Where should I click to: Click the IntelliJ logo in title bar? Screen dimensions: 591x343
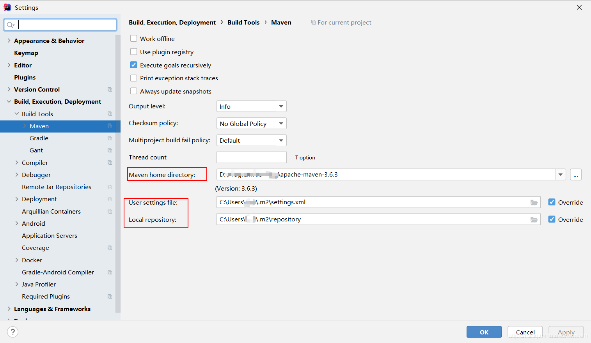[x=7, y=7]
